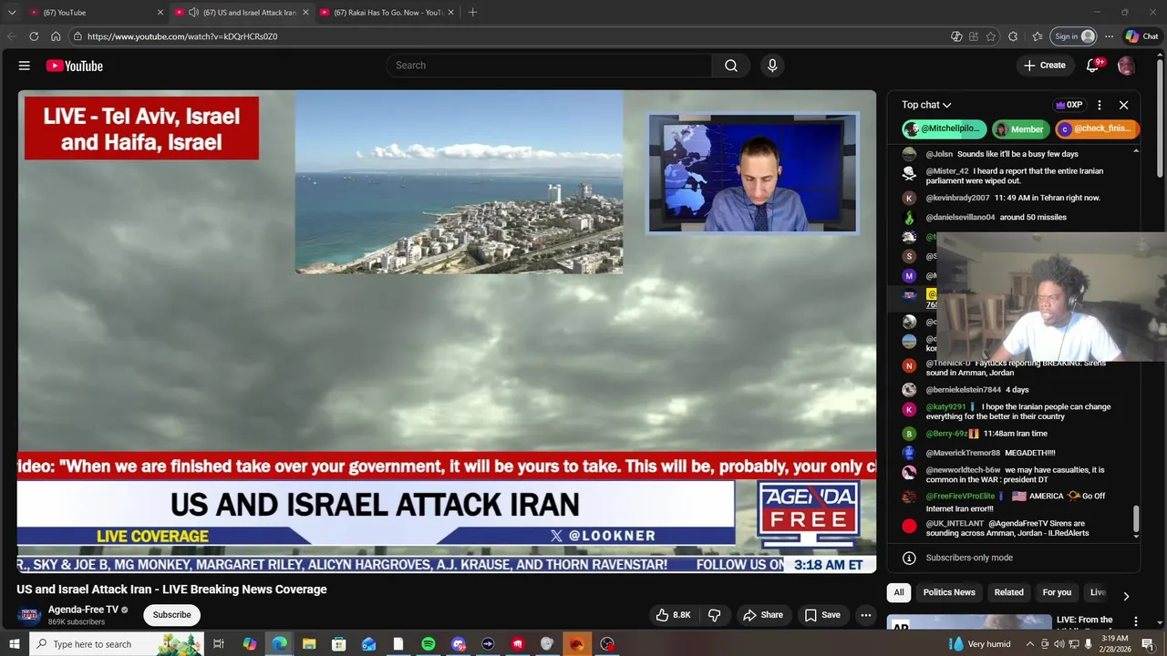Open the Agenda-Free TV channel name
The height and width of the screenshot is (656, 1167).
[x=83, y=610]
